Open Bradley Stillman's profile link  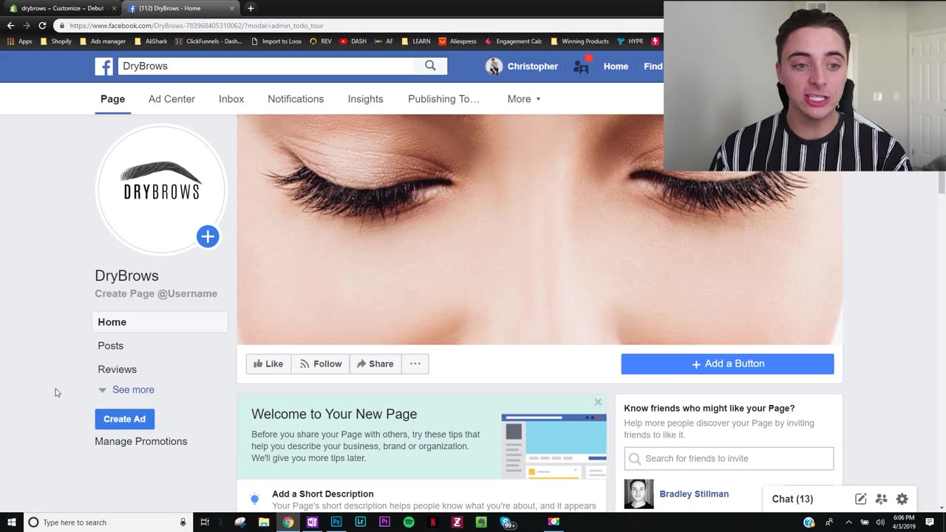coord(694,494)
